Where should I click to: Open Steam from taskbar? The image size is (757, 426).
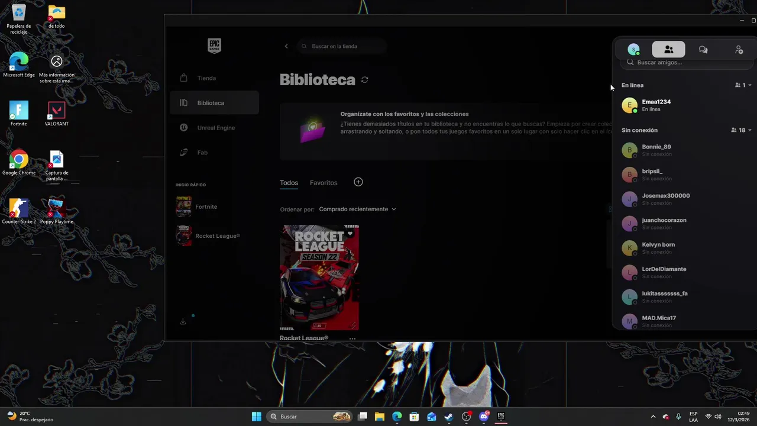point(449,417)
